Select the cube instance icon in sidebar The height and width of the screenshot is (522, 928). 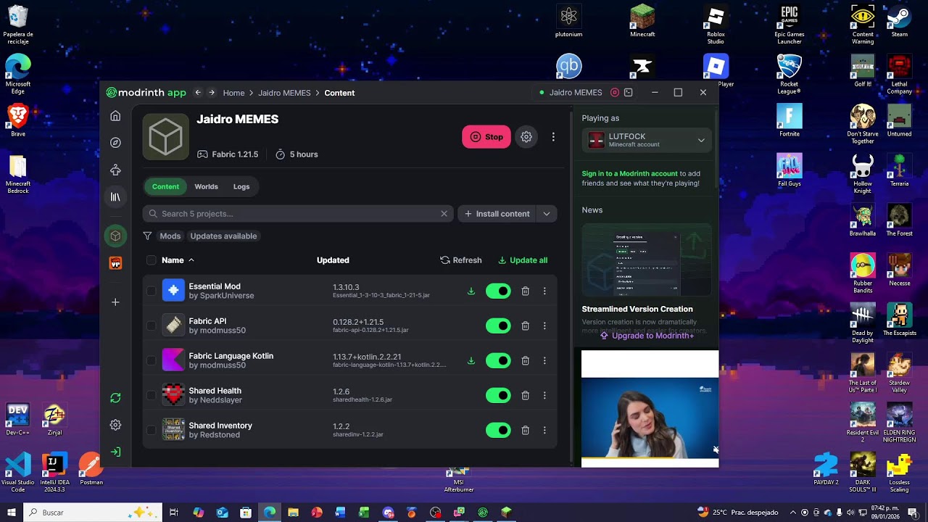click(x=115, y=236)
